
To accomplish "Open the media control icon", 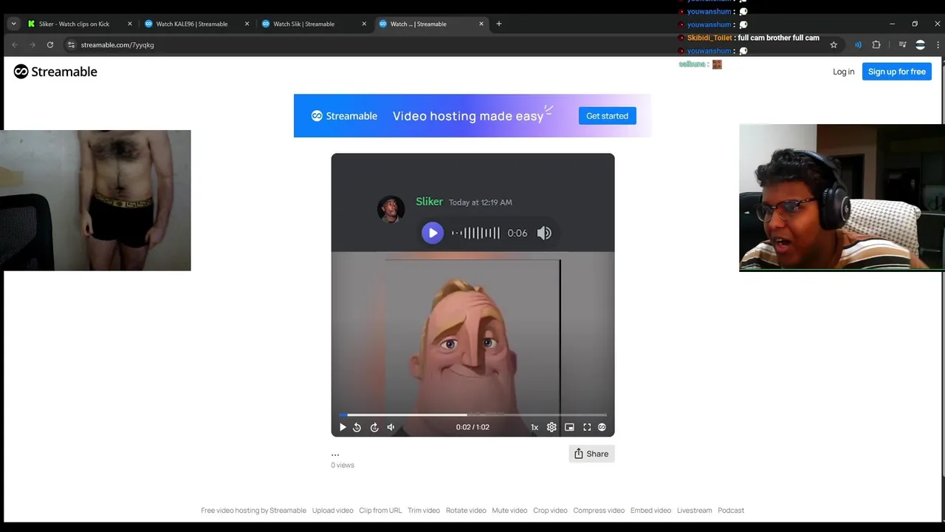I will (x=902, y=45).
